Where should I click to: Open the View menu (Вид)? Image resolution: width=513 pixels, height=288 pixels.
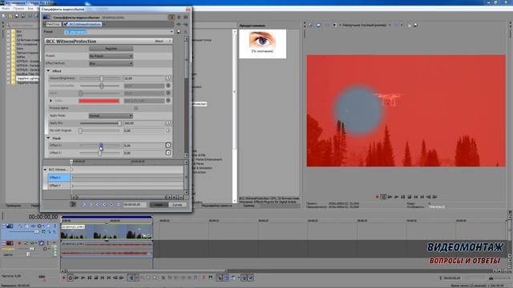[30, 9]
